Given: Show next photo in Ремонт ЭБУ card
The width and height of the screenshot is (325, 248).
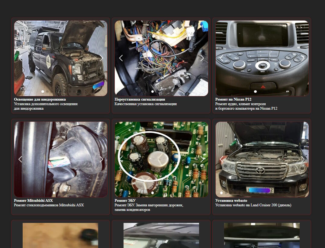Looking at the screenshot, I should tap(202, 159).
